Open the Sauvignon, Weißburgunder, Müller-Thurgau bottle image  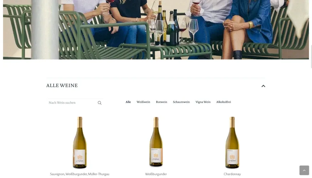80,142
